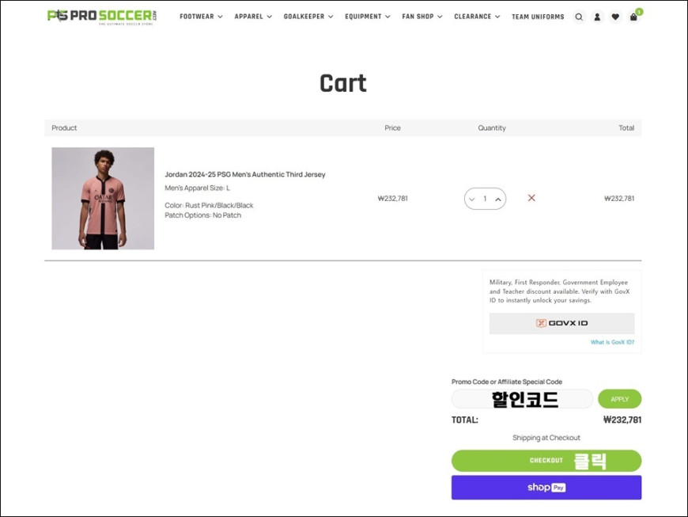Click the Pro Soccer logo
The height and width of the screenshot is (517, 688).
(102, 17)
